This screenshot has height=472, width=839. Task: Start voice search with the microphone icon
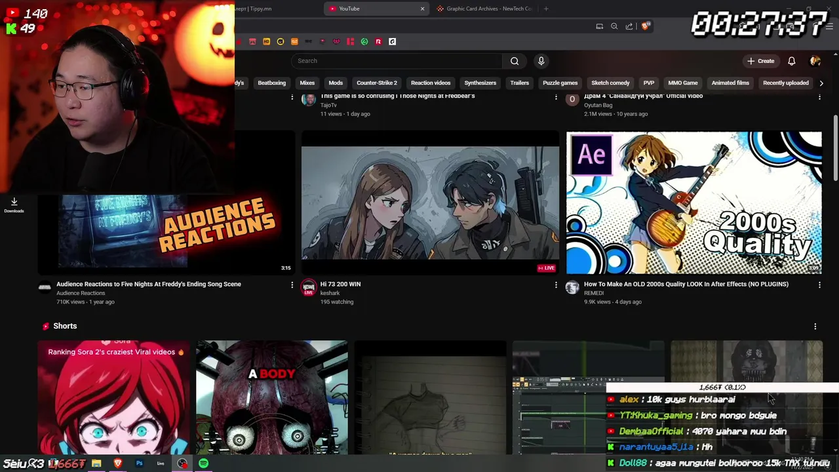pyautogui.click(x=541, y=61)
